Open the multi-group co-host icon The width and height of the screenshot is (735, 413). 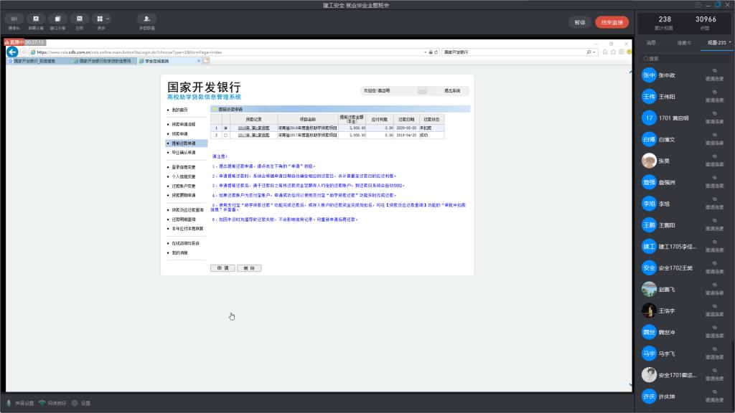(146, 19)
